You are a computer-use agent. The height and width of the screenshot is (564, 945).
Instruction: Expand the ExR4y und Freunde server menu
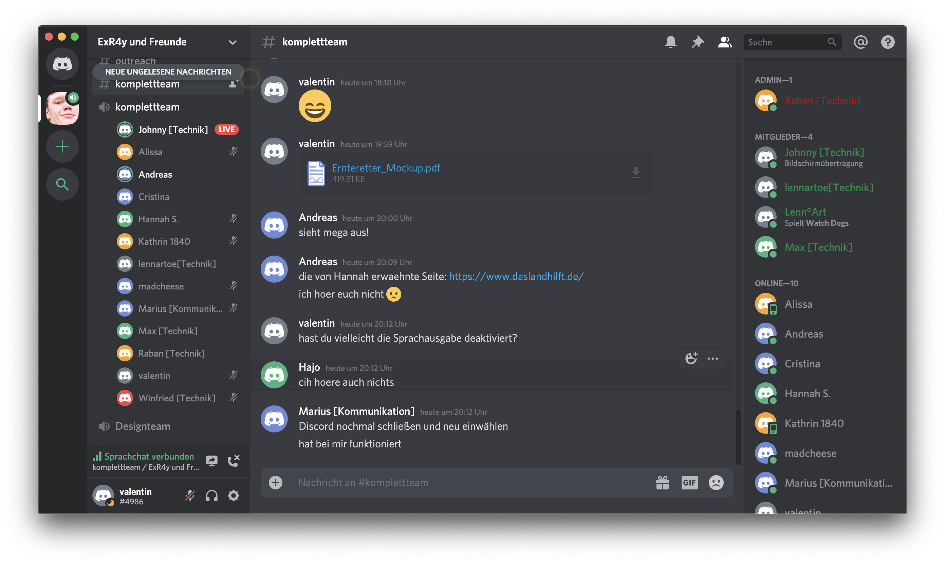point(233,42)
